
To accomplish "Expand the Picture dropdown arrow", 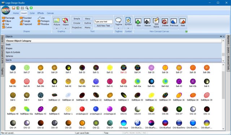I will [57, 28].
